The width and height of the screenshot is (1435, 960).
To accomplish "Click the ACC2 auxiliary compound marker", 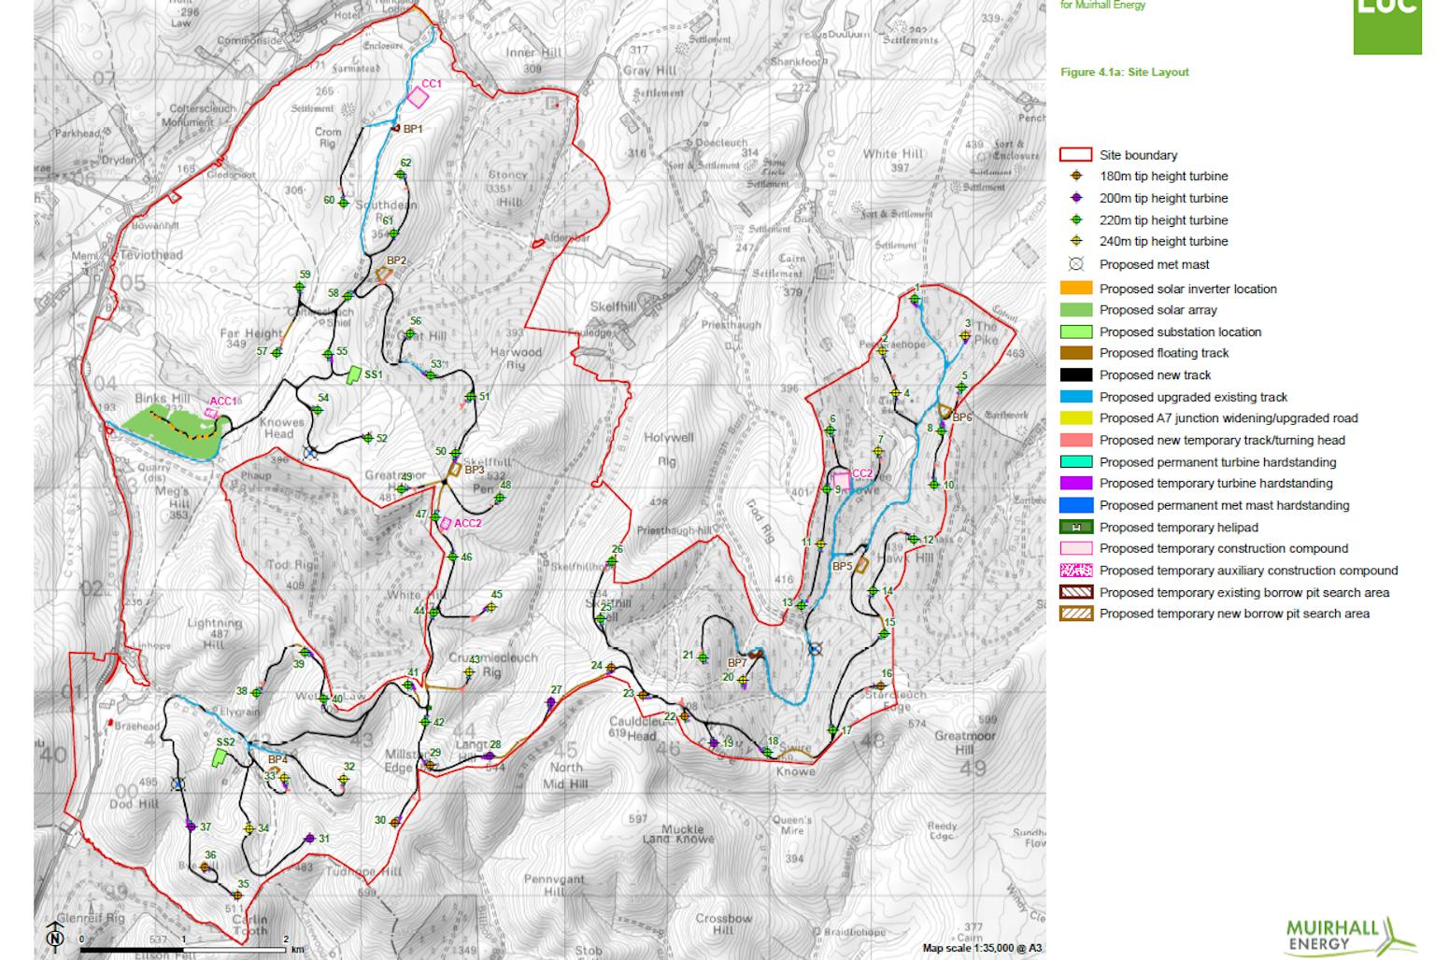I will click(x=446, y=524).
